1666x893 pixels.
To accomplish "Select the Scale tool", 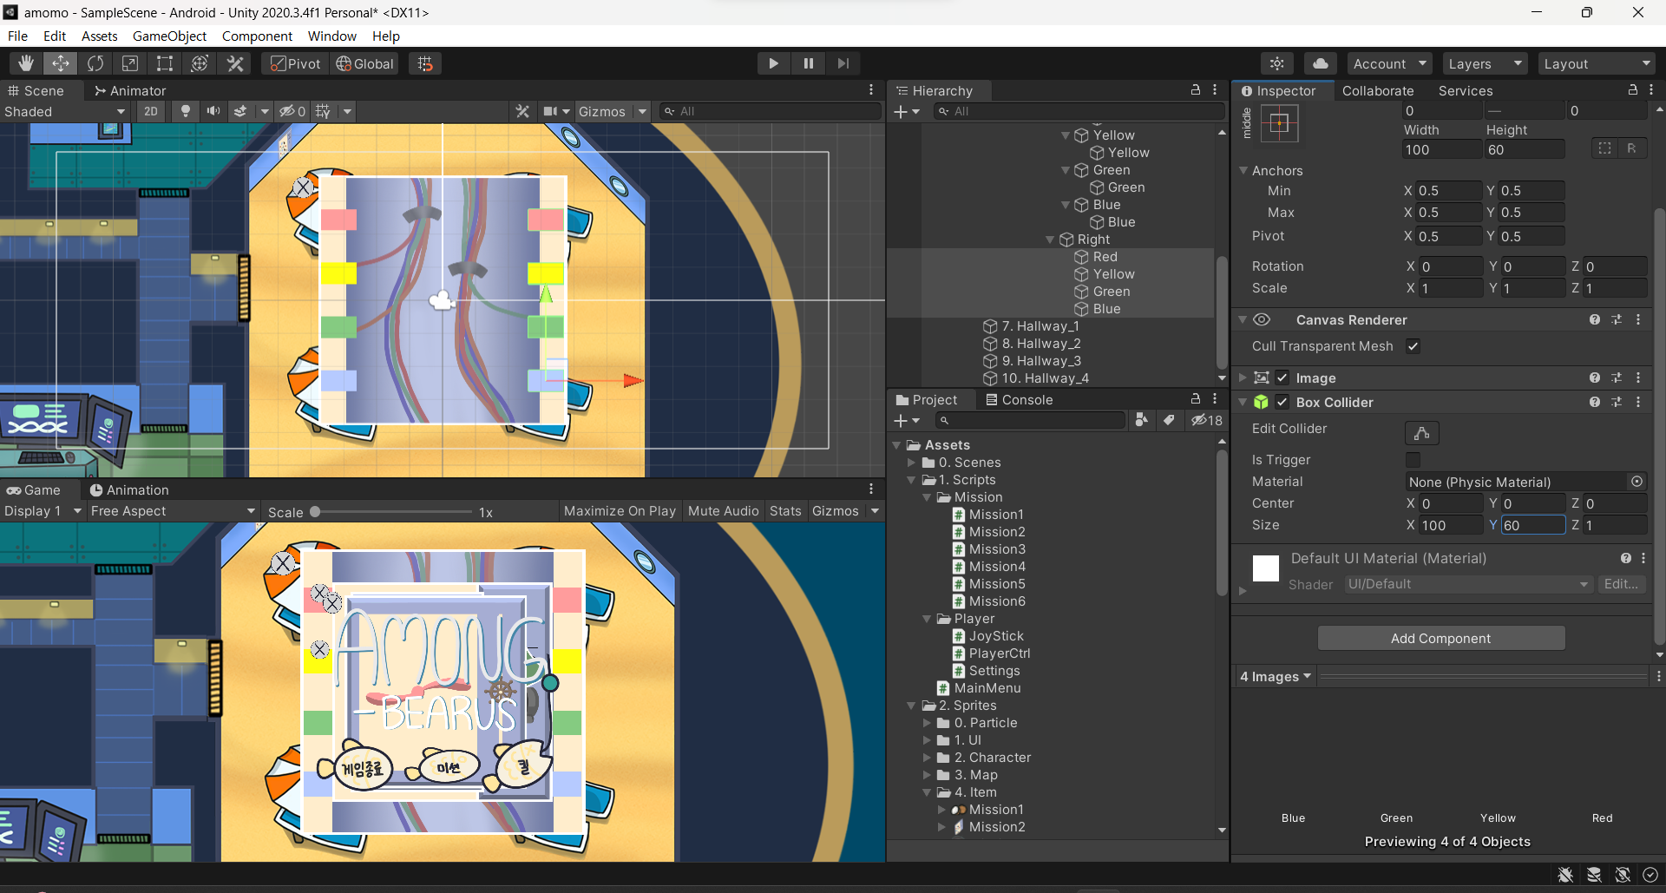I will tap(130, 63).
